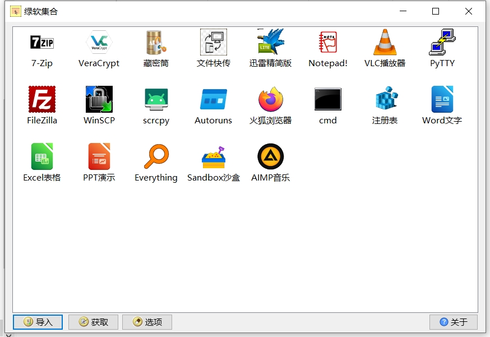Open the WinSCP icon
Screen dimensions: 490x337
pyautogui.click(x=99, y=99)
